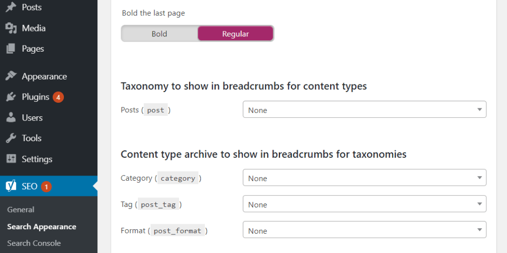
Task: Open Search Appearance submenu item
Action: click(42, 227)
